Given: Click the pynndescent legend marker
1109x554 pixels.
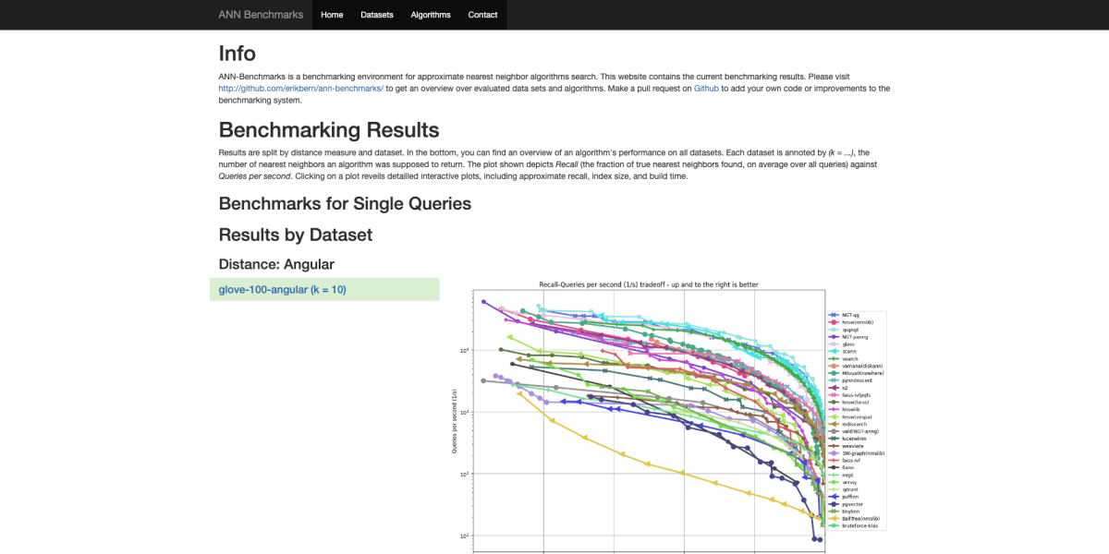Looking at the screenshot, I should [x=834, y=379].
